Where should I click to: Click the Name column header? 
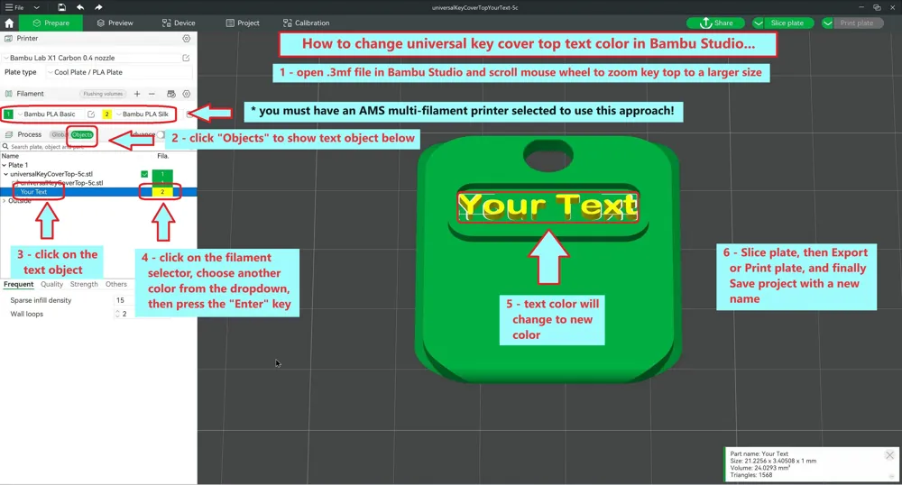click(10, 156)
